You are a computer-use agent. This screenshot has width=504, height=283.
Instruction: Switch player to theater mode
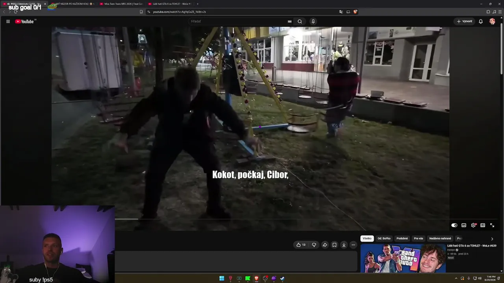click(x=483, y=225)
